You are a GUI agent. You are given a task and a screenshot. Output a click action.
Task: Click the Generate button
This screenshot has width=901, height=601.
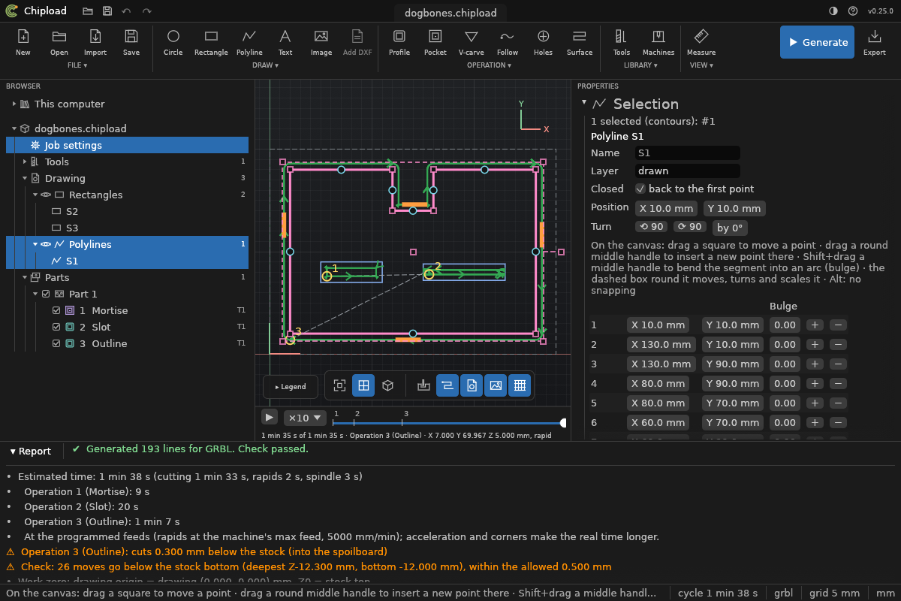[817, 42]
